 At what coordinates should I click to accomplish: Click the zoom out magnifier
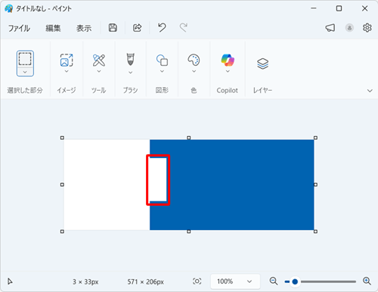pyautogui.click(x=274, y=281)
